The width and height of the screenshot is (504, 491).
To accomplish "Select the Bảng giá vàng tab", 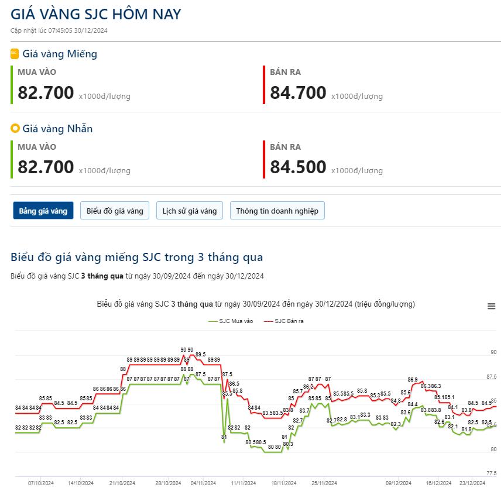I will pos(43,211).
